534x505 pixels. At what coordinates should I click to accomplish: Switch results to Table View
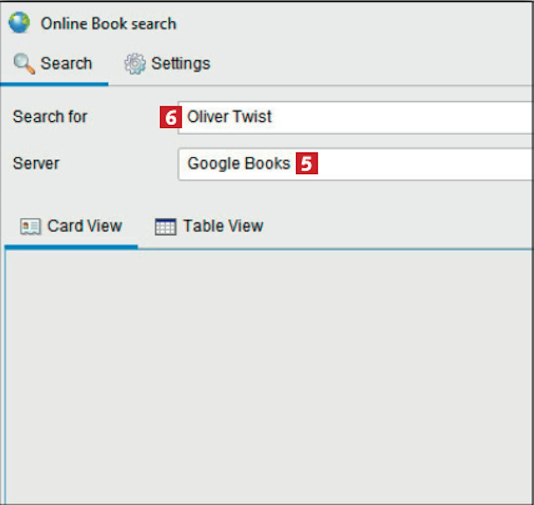(223, 226)
